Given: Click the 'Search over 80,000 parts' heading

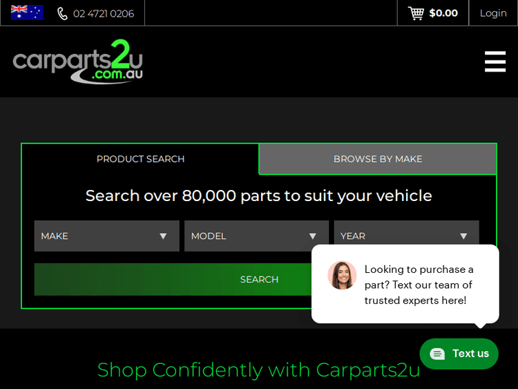Looking at the screenshot, I should point(259,196).
